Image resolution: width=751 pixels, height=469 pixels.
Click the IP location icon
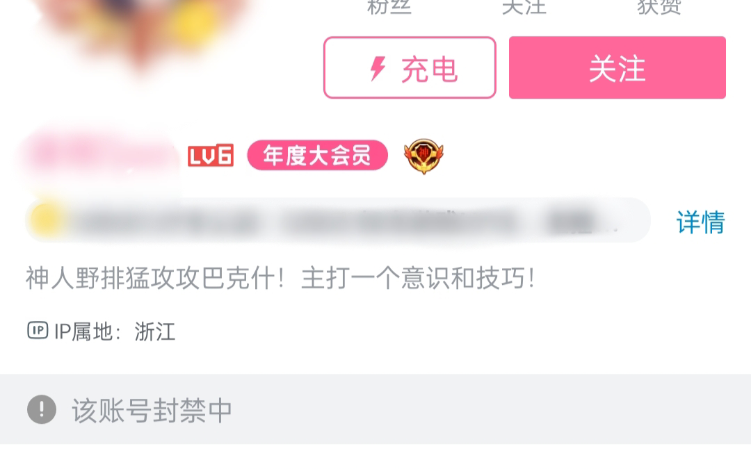coord(38,331)
